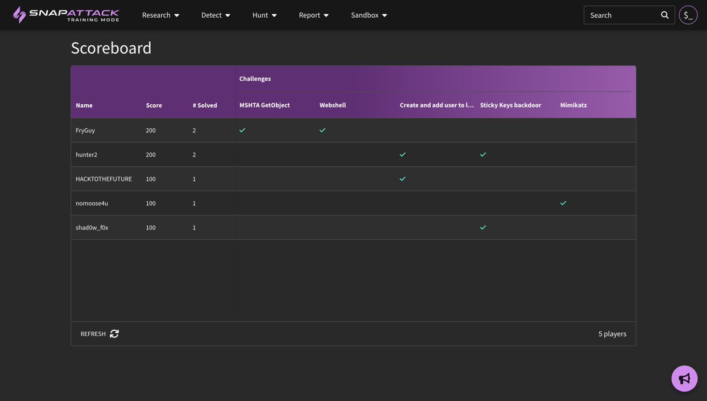
Task: Click the Webshell challenge header
Action: (x=333, y=105)
